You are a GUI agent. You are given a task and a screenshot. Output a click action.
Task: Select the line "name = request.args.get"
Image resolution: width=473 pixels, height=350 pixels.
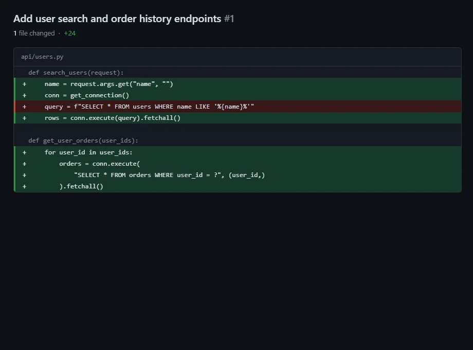[238, 84]
